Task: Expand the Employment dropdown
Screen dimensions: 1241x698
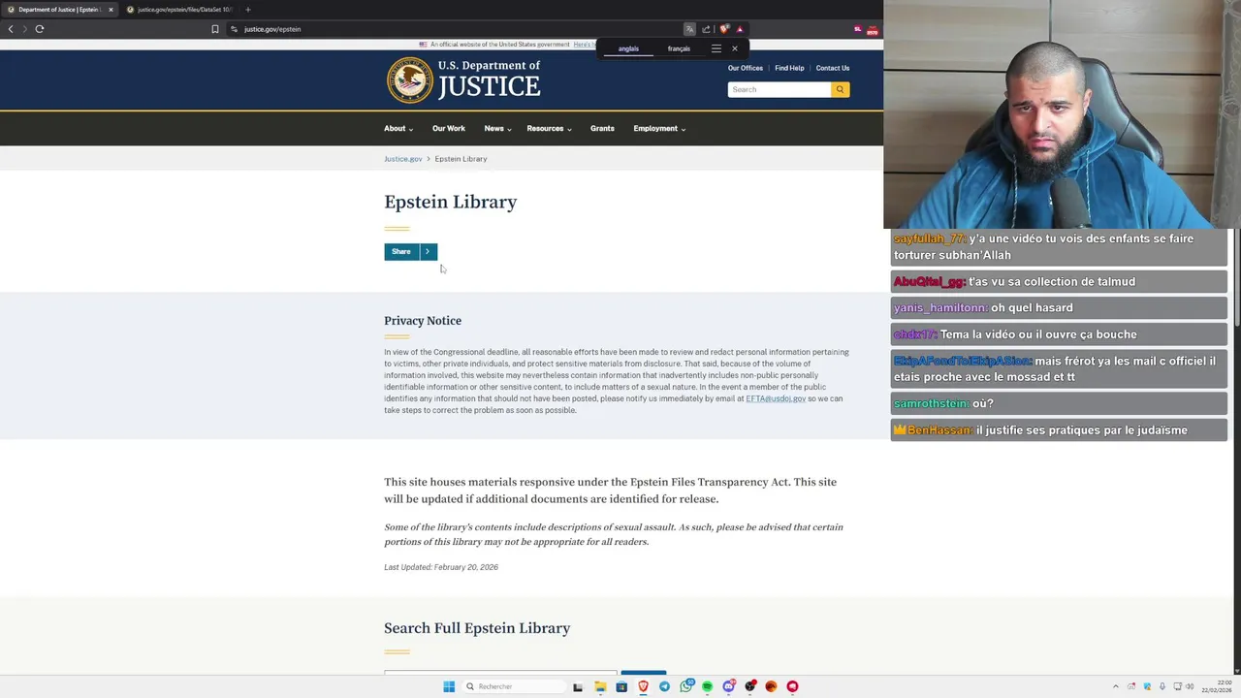Action: pos(659,128)
